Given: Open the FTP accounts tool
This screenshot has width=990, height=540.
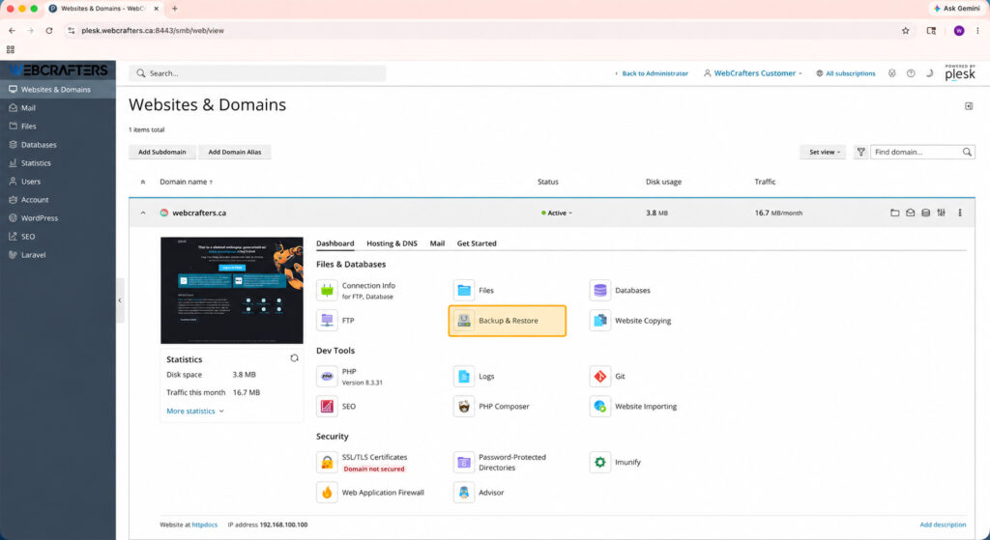Looking at the screenshot, I should pos(335,321).
